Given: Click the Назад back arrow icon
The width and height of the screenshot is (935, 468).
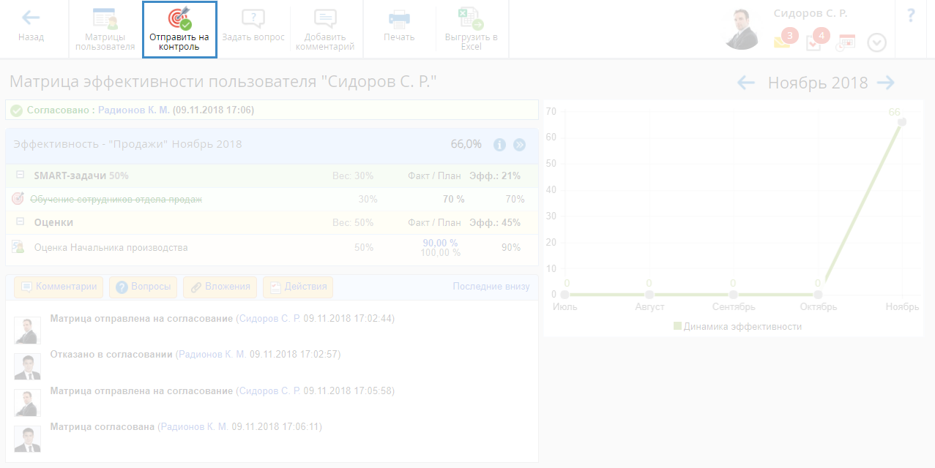Looking at the screenshot, I should coord(31,18).
